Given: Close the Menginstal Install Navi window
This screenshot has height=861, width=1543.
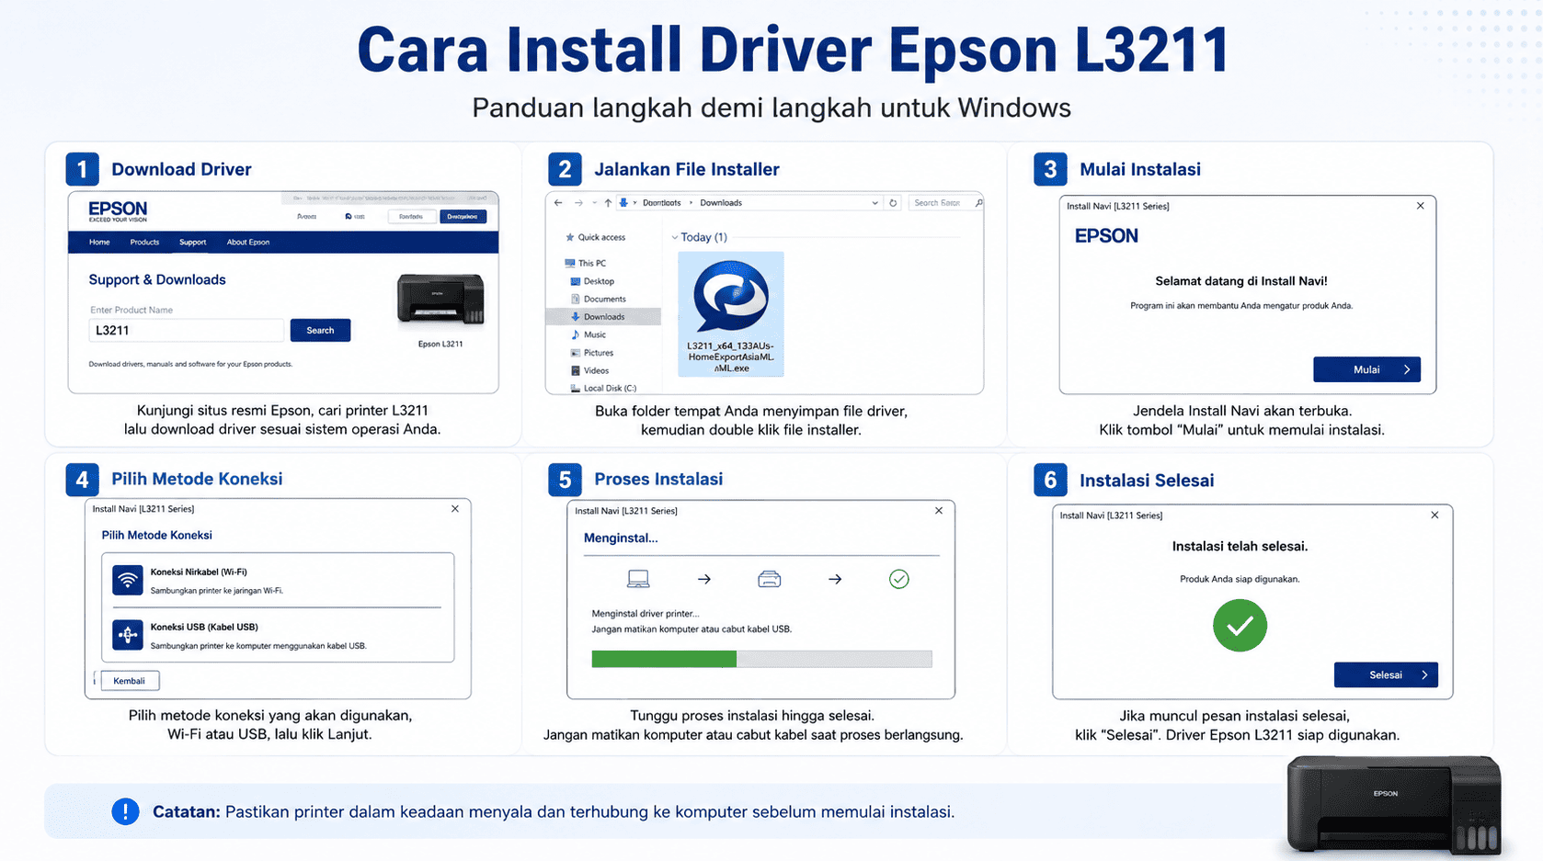Looking at the screenshot, I should click(x=939, y=511).
